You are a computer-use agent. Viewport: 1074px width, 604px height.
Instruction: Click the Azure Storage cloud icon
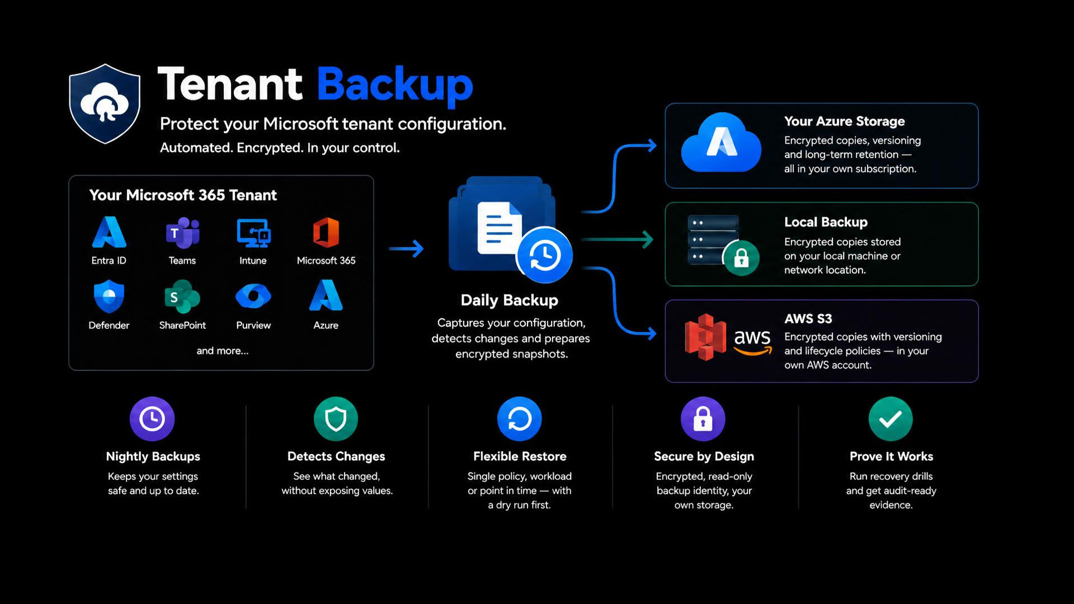(721, 142)
